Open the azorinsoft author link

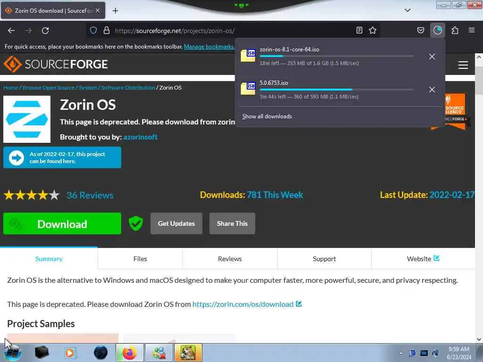(x=140, y=137)
